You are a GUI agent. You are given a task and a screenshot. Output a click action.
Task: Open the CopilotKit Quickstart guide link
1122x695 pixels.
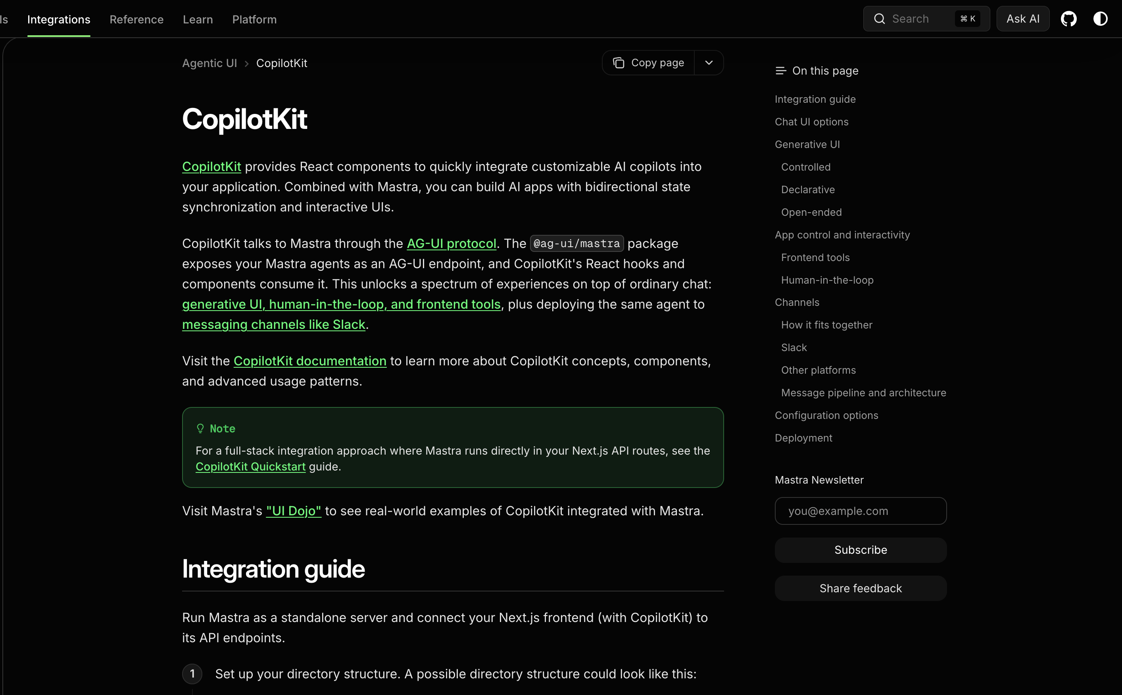[250, 467]
